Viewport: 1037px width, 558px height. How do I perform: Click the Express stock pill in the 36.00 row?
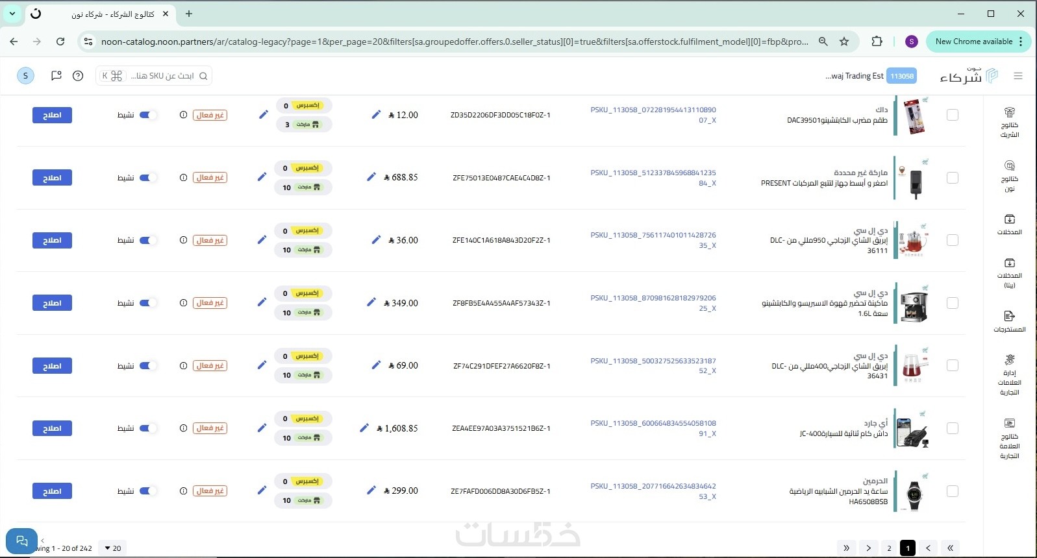coord(303,231)
